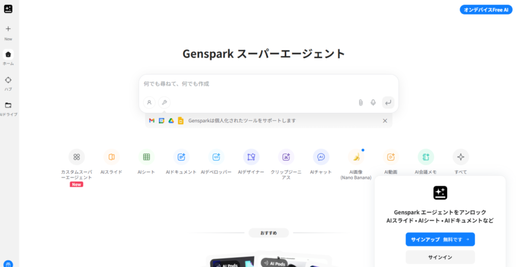Open the AI動画 video icon

pos(391,157)
